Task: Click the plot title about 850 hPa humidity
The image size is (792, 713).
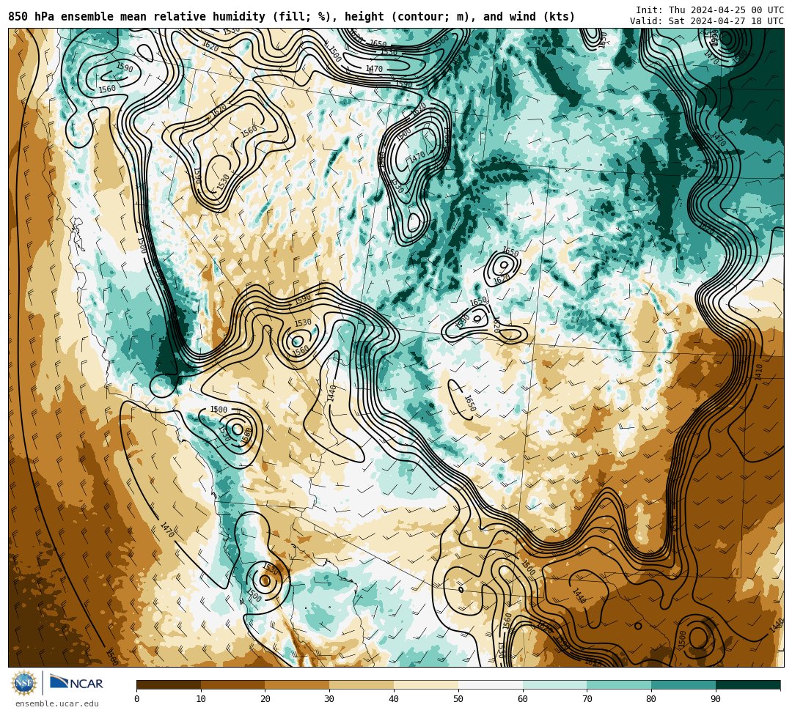Action: tap(291, 17)
